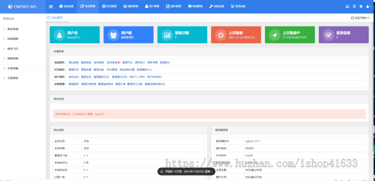The width and height of the screenshot is (375, 181).
Task: Open the 系统参数设置 link
Action: tap(127, 70)
